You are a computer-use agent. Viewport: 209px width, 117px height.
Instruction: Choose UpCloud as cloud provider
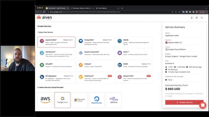(114, 100)
